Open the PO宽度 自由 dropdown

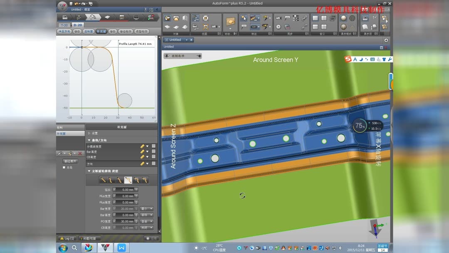[147, 221]
